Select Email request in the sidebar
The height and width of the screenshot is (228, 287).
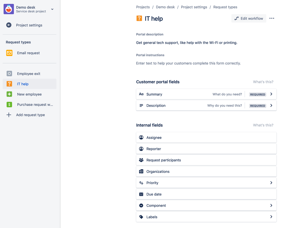coord(28,53)
